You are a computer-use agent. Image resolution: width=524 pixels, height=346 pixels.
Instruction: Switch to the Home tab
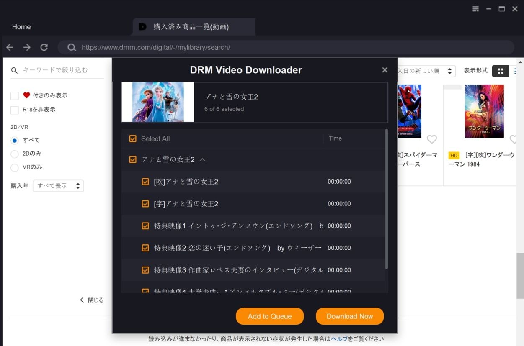pyautogui.click(x=21, y=27)
